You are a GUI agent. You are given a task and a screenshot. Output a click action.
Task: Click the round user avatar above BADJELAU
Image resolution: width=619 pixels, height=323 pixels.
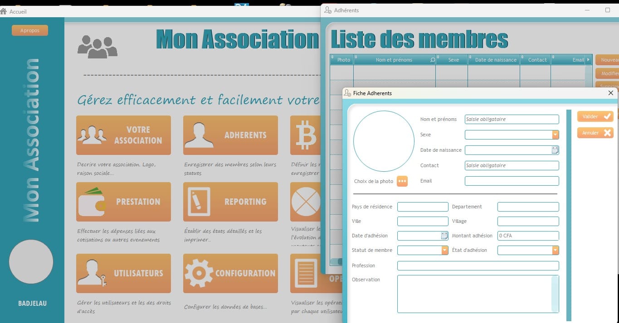pyautogui.click(x=31, y=262)
